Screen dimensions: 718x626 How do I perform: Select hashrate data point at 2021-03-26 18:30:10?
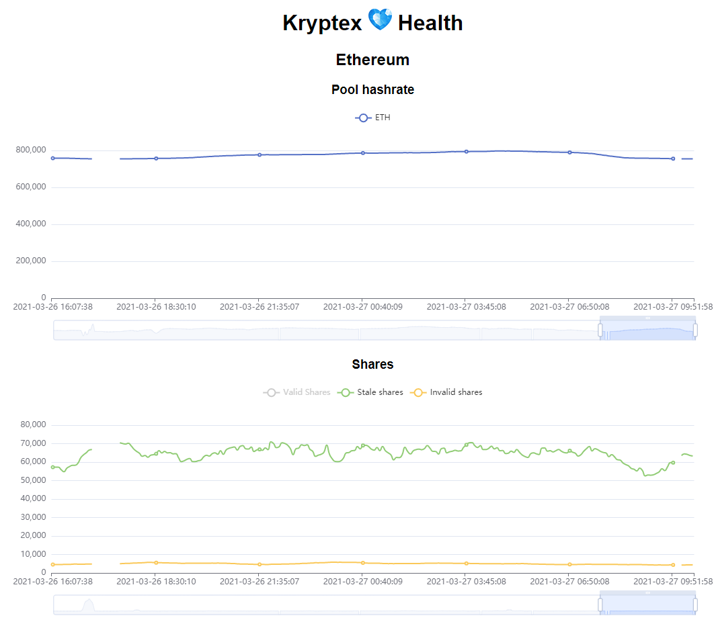click(156, 159)
